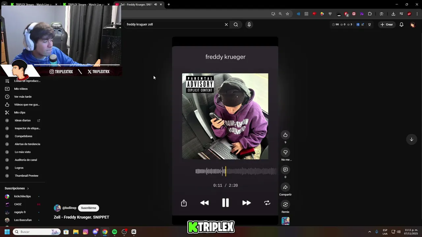This screenshot has height=237, width=422.
Task: Close the Zell Freddy Krueger tab
Action: pyautogui.click(x=161, y=5)
